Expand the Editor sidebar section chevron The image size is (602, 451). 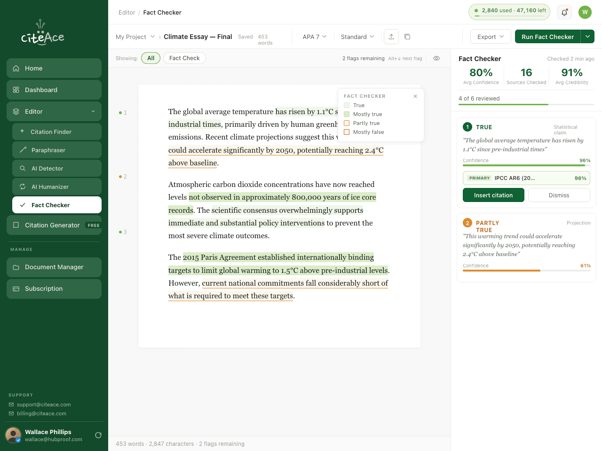point(93,111)
